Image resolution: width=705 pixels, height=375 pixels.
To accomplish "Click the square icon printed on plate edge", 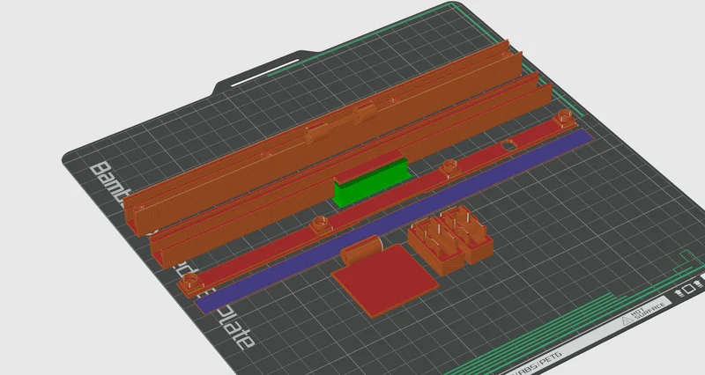I will click(x=688, y=290).
